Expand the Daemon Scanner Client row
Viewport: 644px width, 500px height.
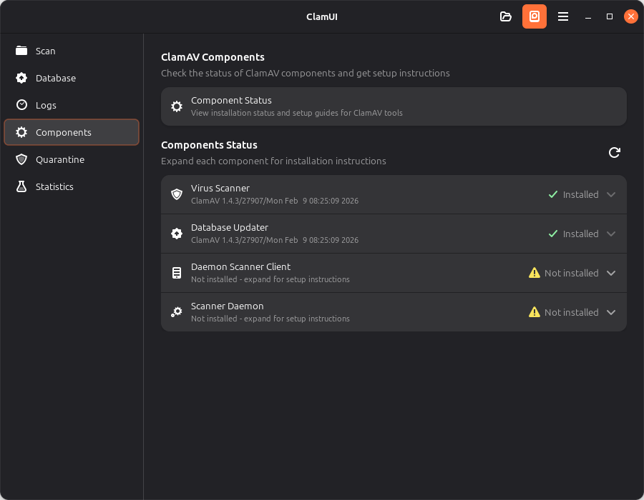pyautogui.click(x=611, y=273)
